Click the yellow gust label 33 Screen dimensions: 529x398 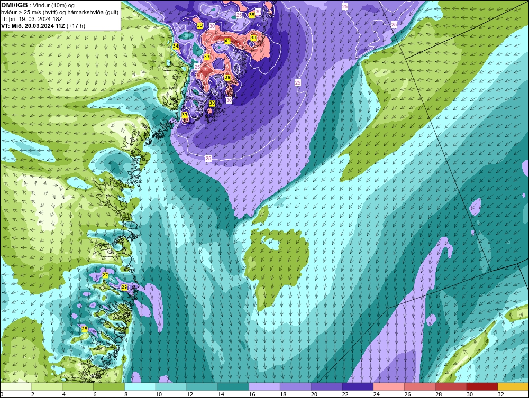tap(200, 25)
